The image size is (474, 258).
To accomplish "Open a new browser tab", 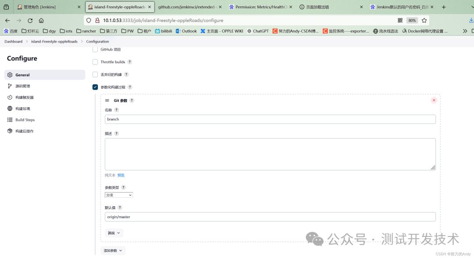I will coord(443,7).
